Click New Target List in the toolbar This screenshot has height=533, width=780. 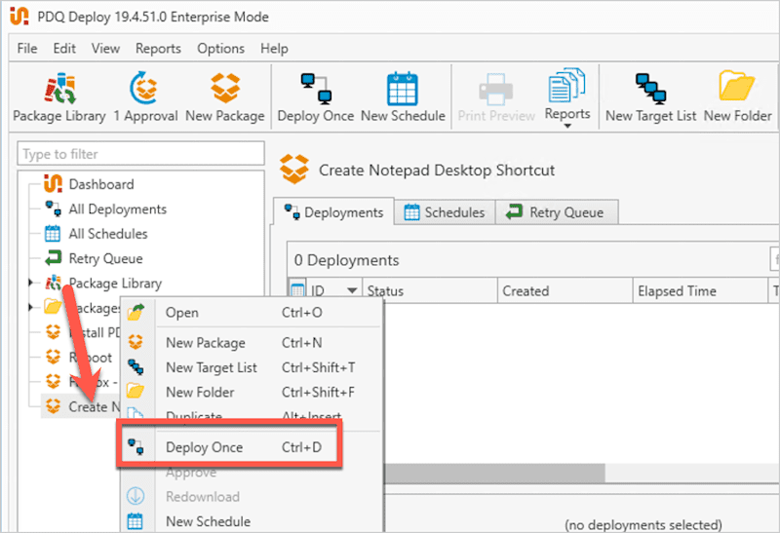pos(650,97)
